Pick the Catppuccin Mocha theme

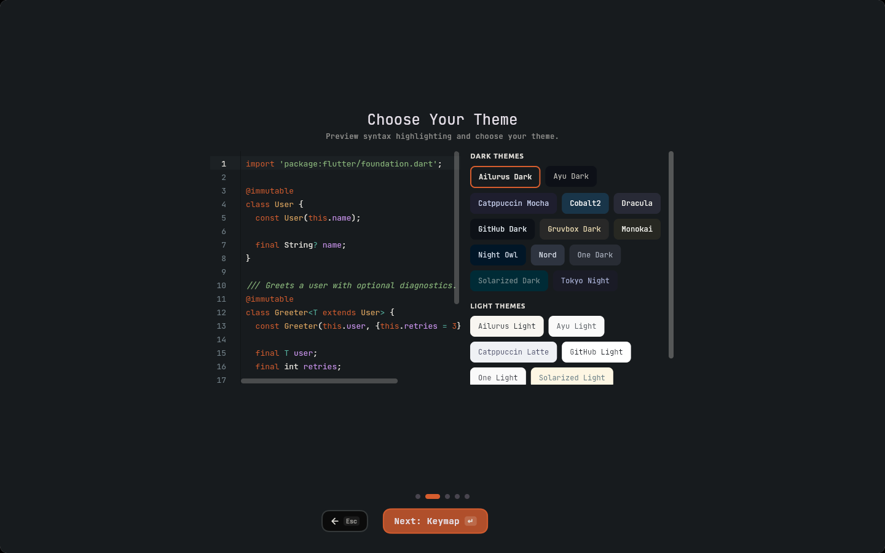pyautogui.click(x=514, y=203)
